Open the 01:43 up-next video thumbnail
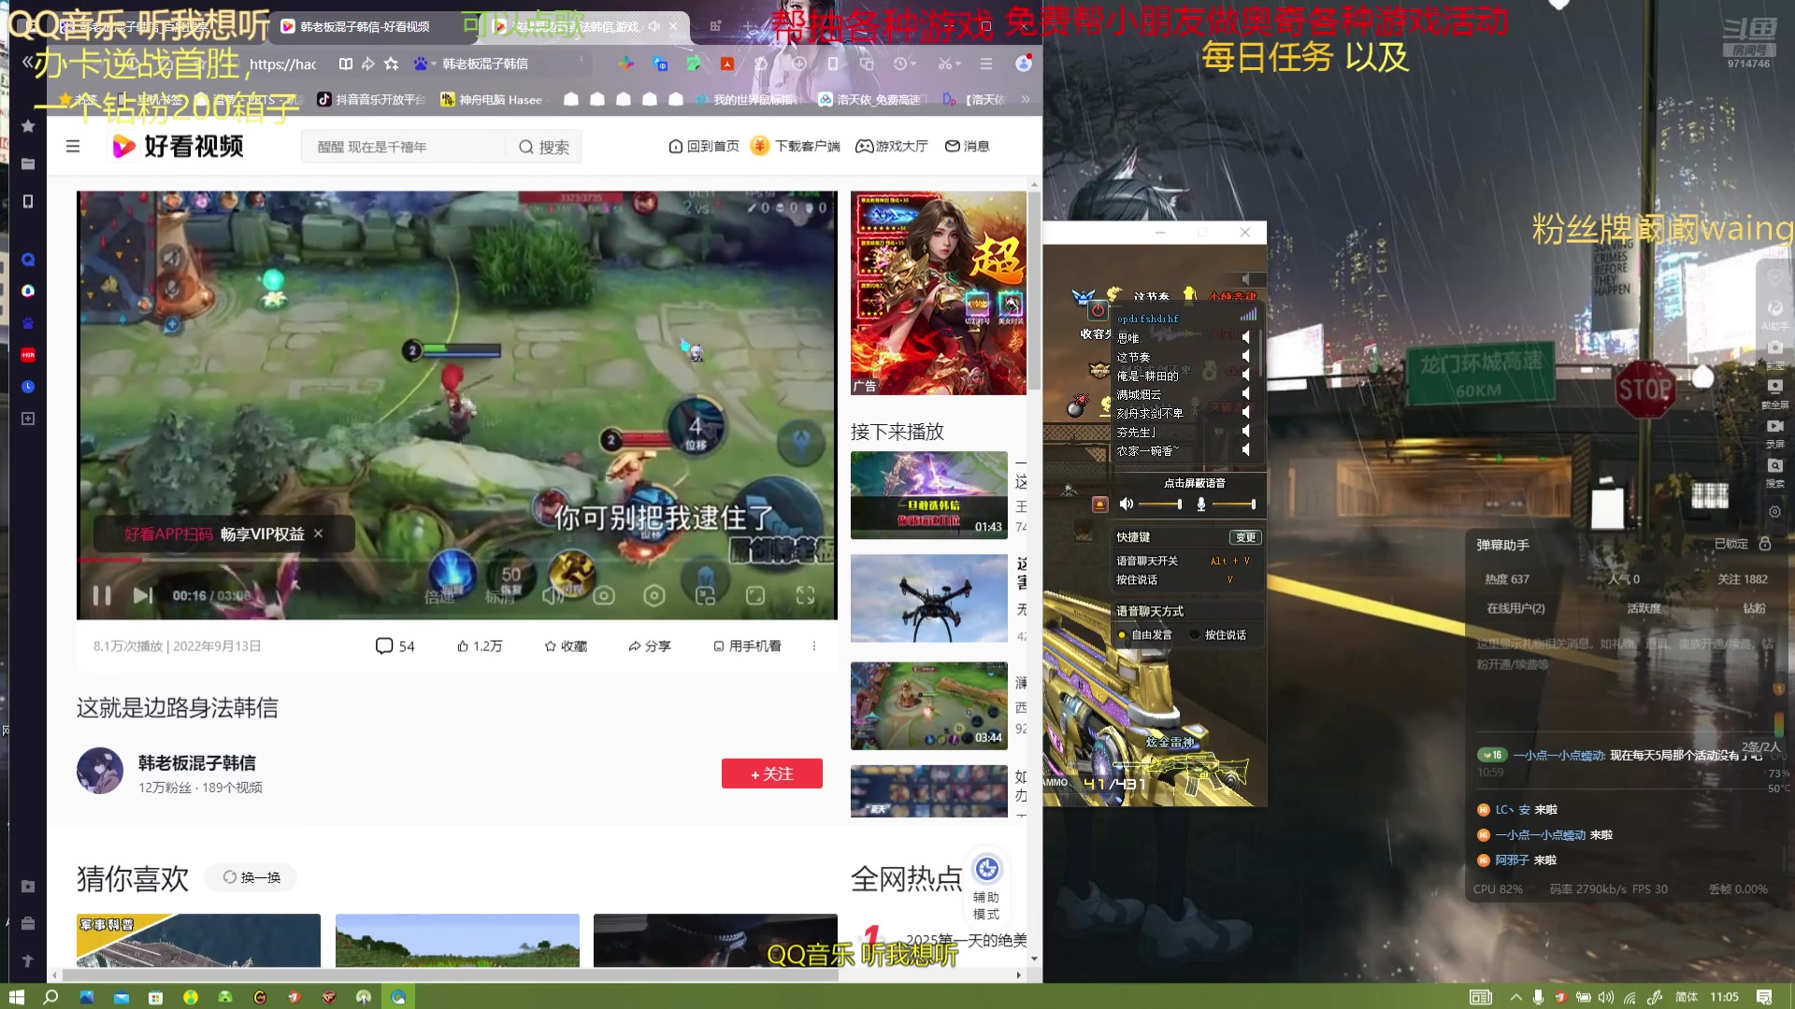1795x1009 pixels. point(929,495)
